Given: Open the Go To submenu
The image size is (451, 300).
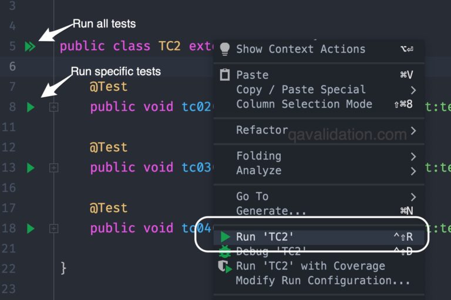Looking at the screenshot, I should pos(253,196).
